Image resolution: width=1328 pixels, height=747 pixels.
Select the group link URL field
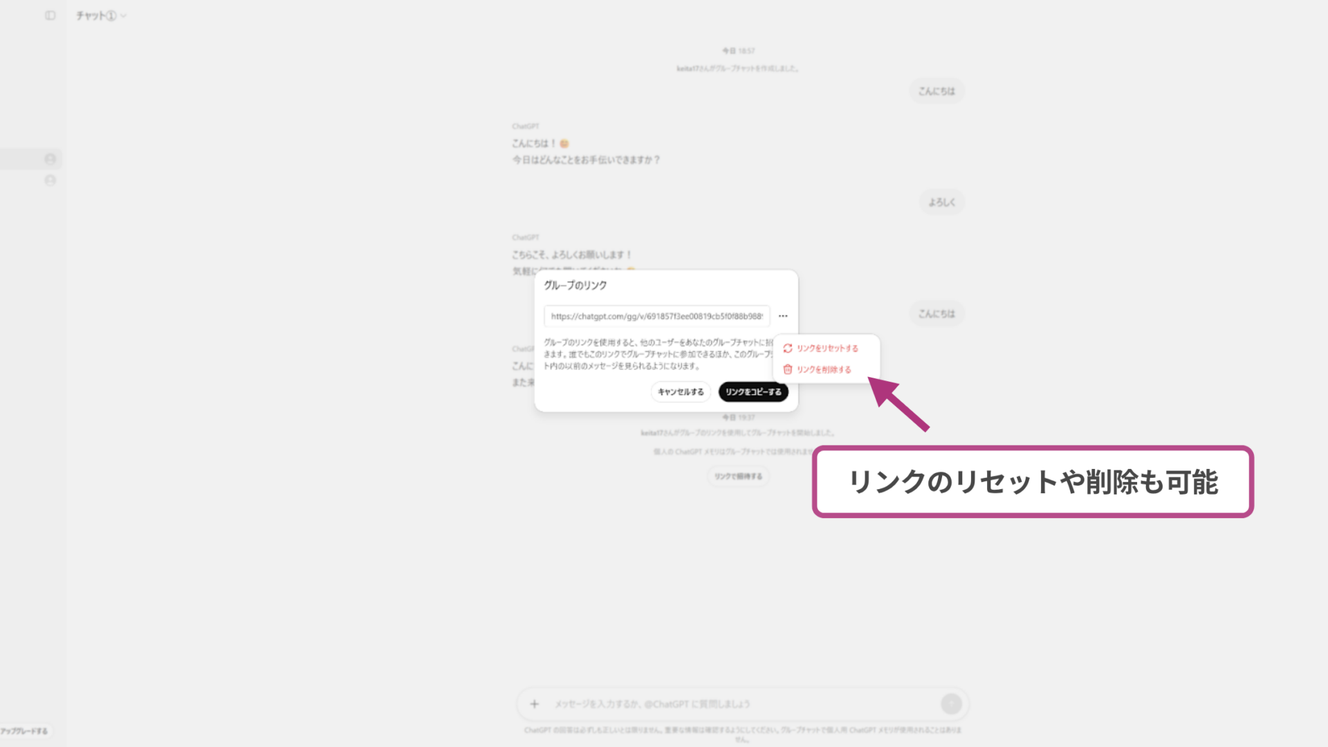656,316
